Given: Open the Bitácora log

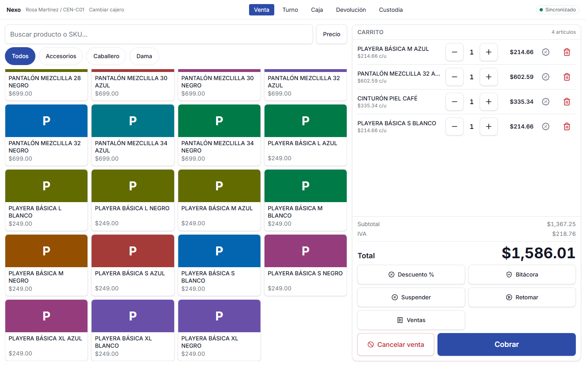Looking at the screenshot, I should coord(522,274).
